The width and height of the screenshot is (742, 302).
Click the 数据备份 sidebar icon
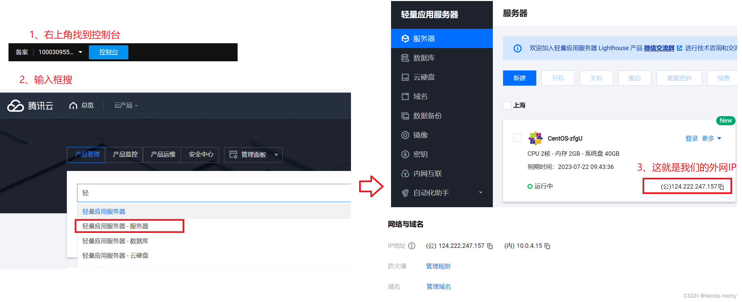tap(405, 116)
